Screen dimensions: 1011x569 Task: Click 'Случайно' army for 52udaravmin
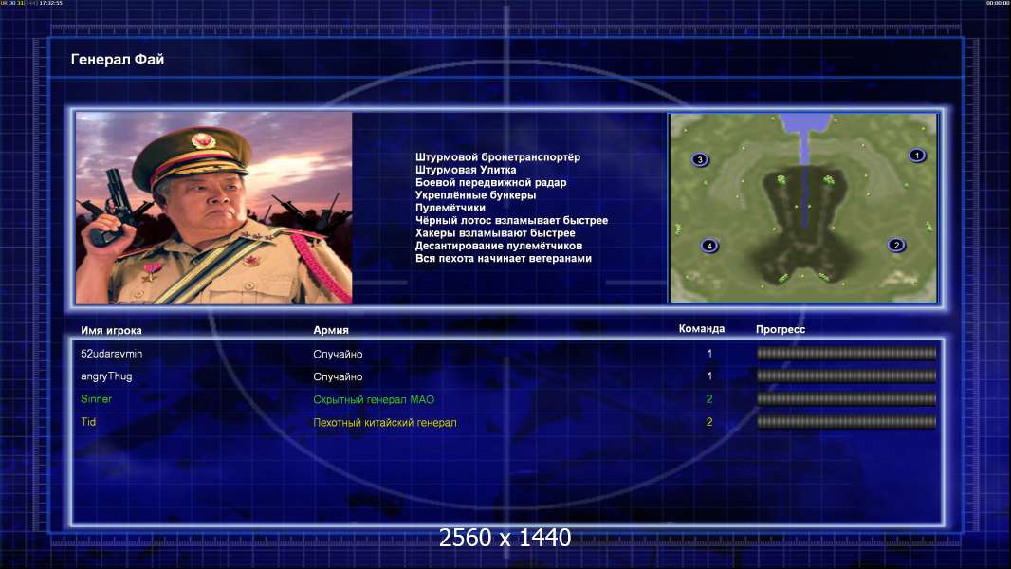338,355
